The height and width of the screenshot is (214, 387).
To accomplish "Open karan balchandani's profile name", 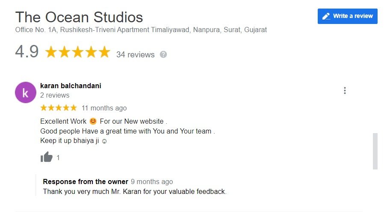I will coord(71,86).
